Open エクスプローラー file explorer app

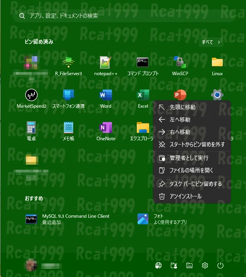[x=143, y=131]
